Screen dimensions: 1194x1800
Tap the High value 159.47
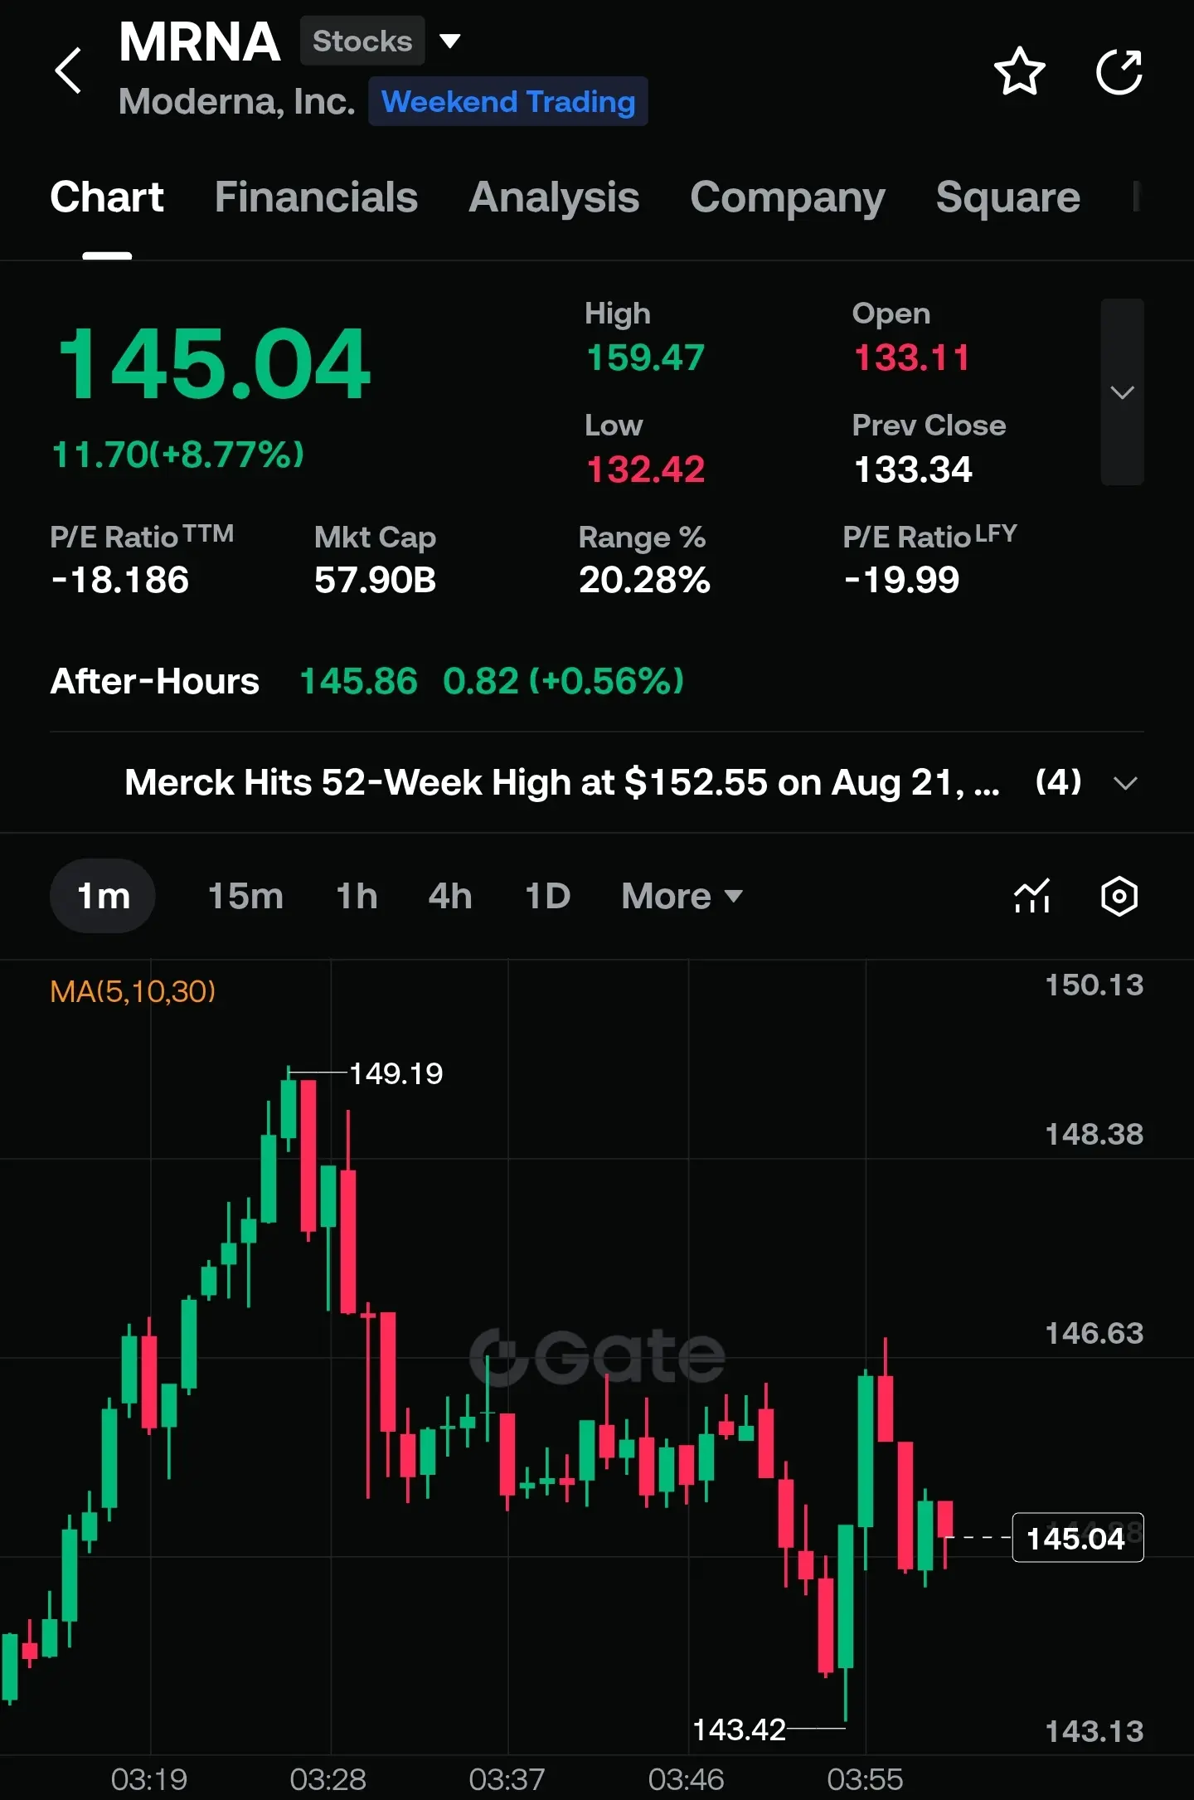click(x=645, y=358)
